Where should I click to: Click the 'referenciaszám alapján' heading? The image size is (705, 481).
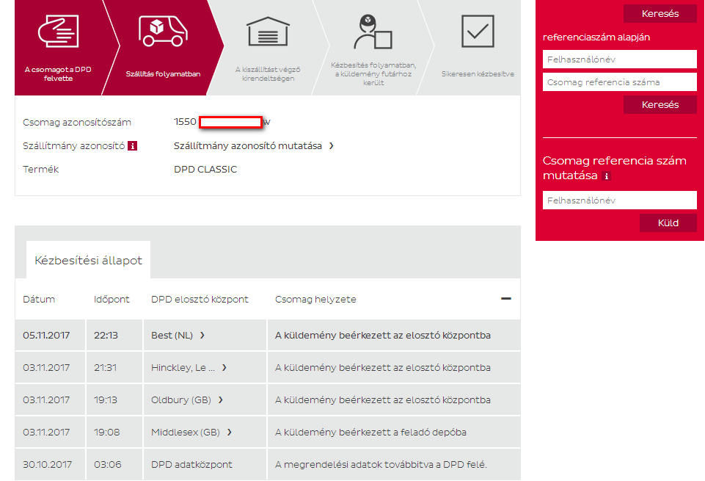[596, 37]
